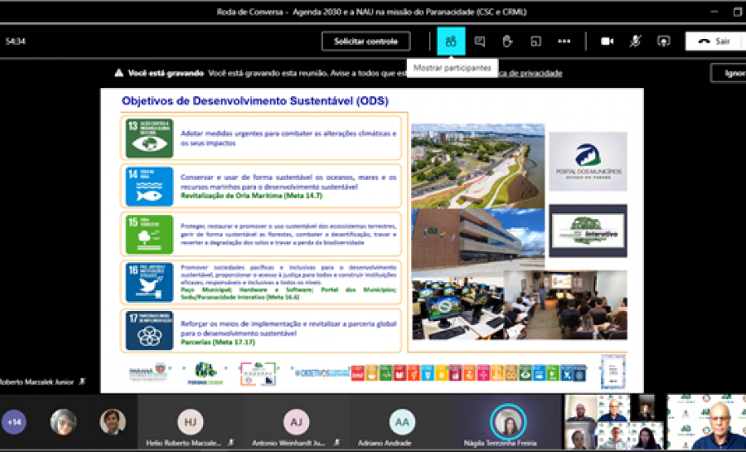Image resolution: width=746 pixels, height=452 pixels.
Task: Restore the window with the maximize control
Action: [x=738, y=12]
